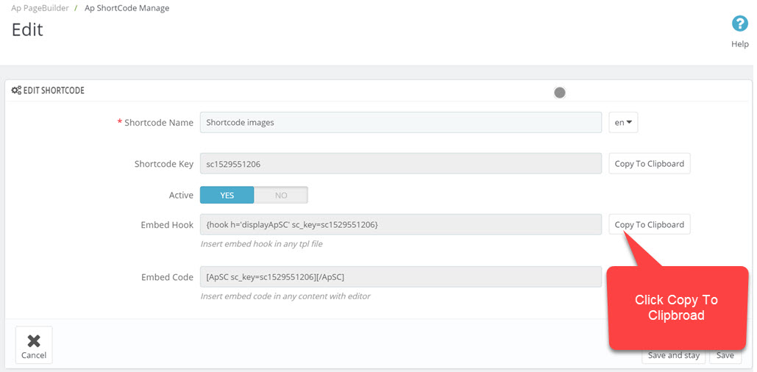Screen dimensions: 757x372
Task: Click the gears icon beside Edit Shortcode
Action: tap(16, 90)
